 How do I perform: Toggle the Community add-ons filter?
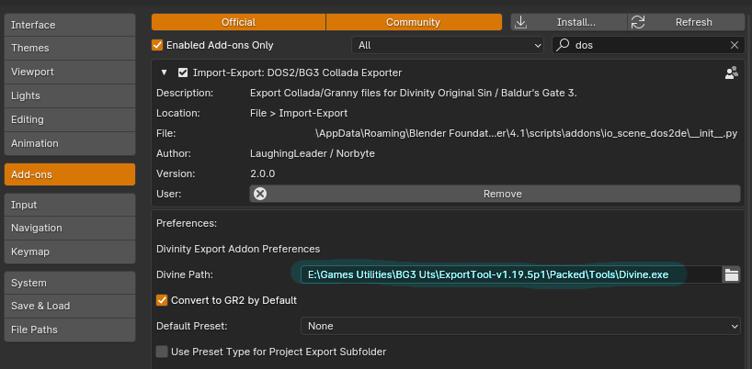tap(414, 22)
